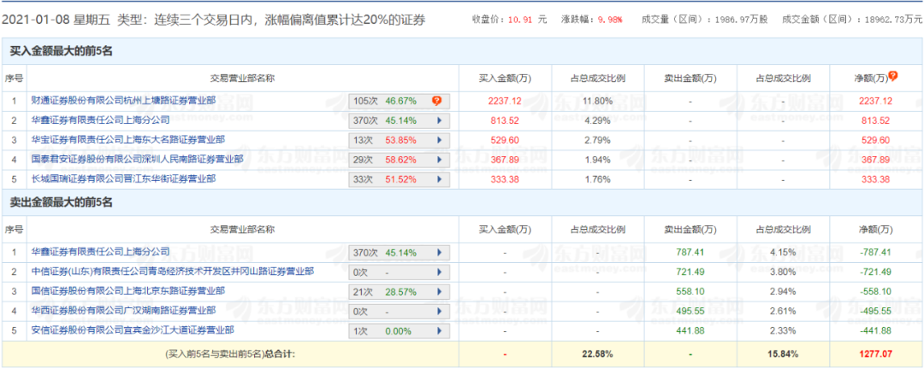Open the 长城国瑞证券 晋江东华街证券营业部 link

click(x=124, y=178)
